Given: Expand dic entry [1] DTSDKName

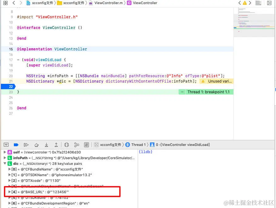Looking at the screenshot, I should [x=9, y=175].
